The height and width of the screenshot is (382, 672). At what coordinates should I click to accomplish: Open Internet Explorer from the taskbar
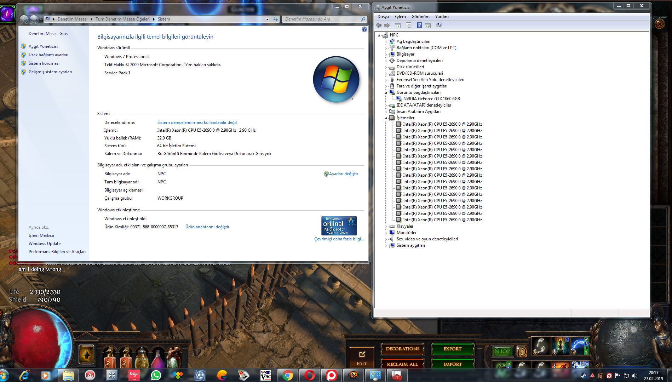(x=24, y=375)
